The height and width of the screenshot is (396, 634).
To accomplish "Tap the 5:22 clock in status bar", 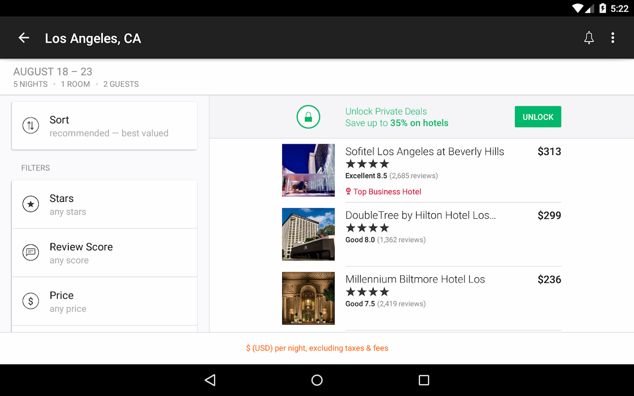I will tap(619, 9).
